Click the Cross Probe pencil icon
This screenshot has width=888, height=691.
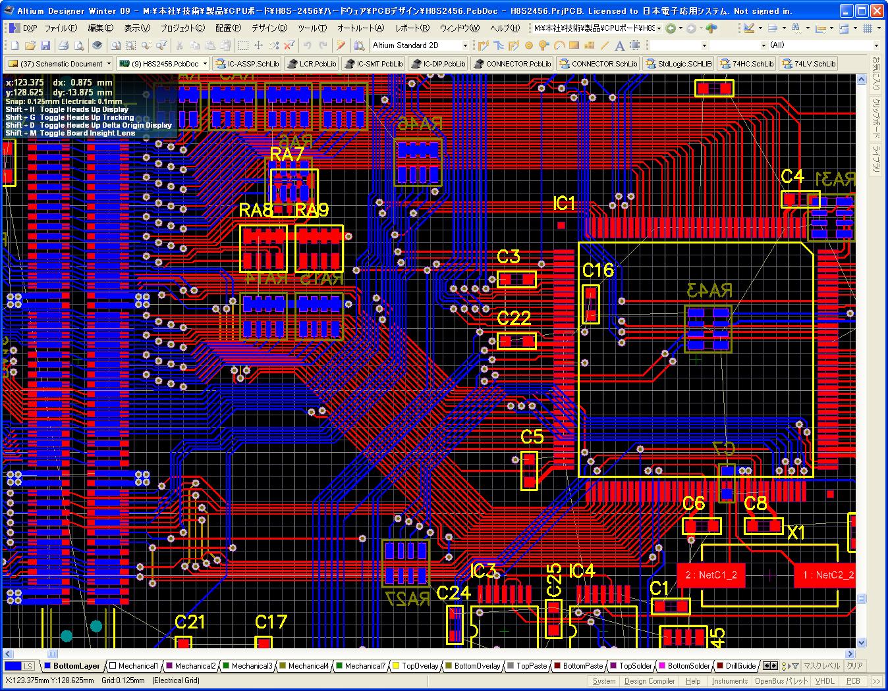[341, 45]
